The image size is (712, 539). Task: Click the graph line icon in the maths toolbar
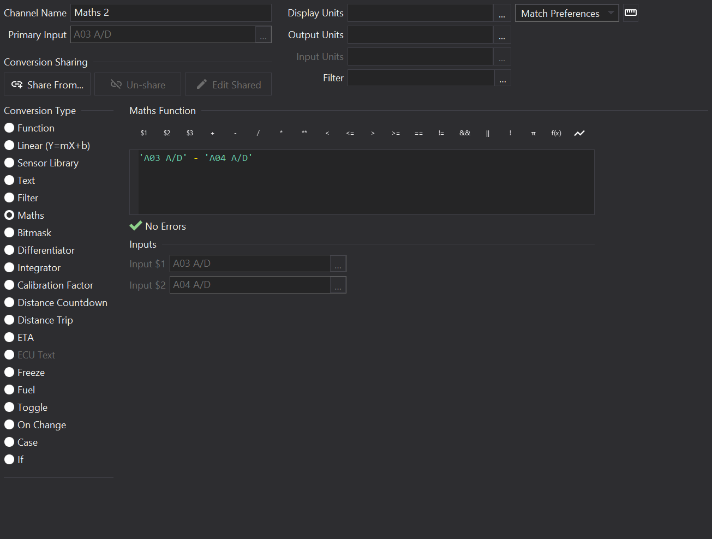pyautogui.click(x=579, y=133)
